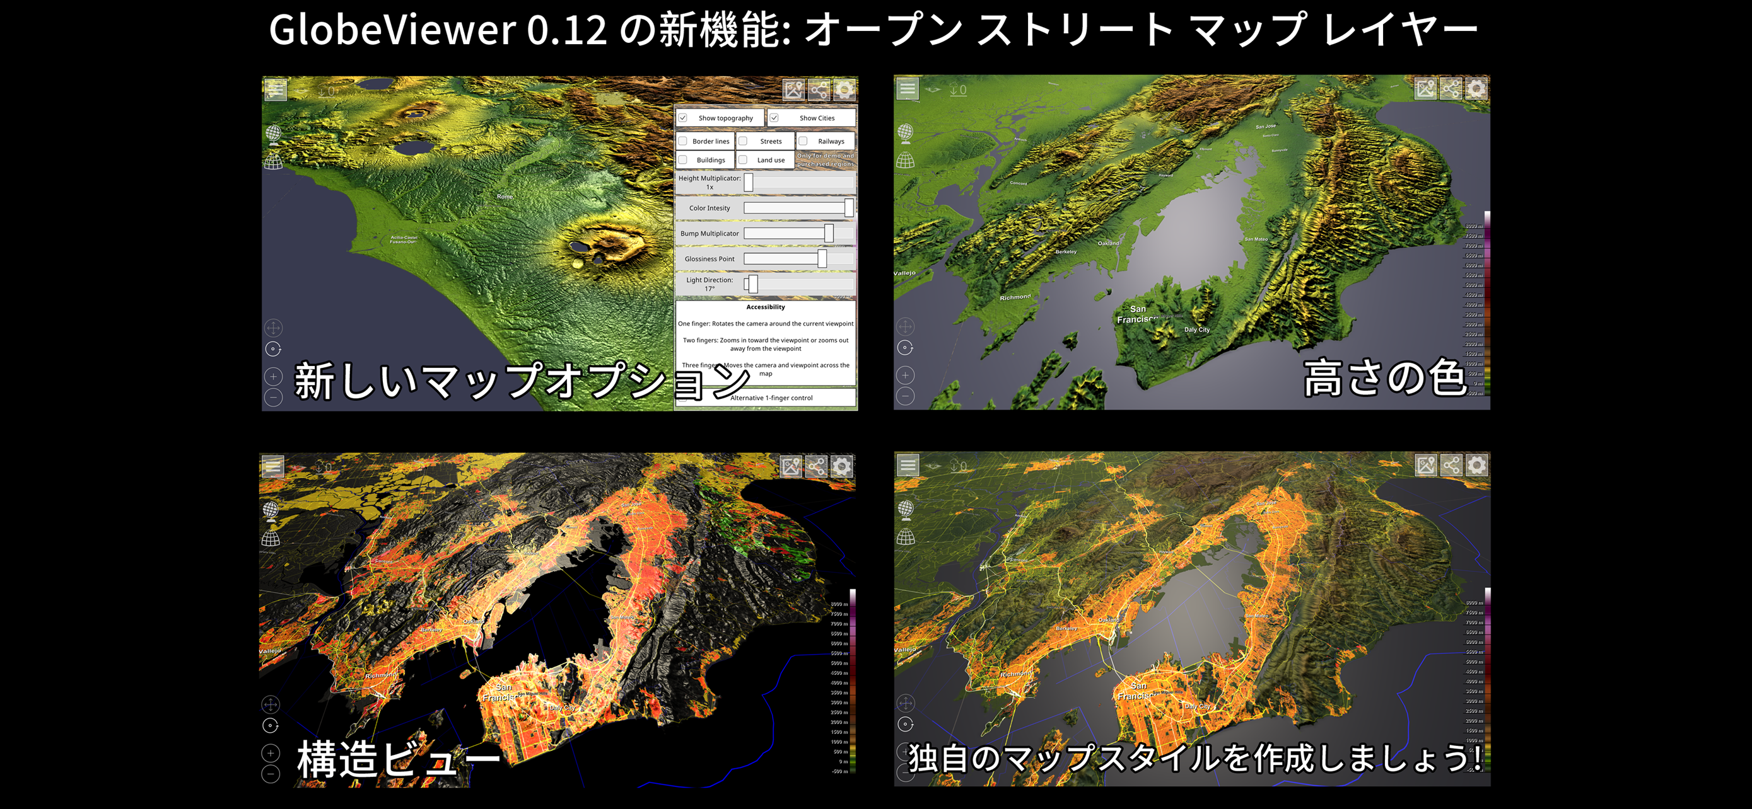
Task: Click the Rome city label
Action: (x=505, y=197)
